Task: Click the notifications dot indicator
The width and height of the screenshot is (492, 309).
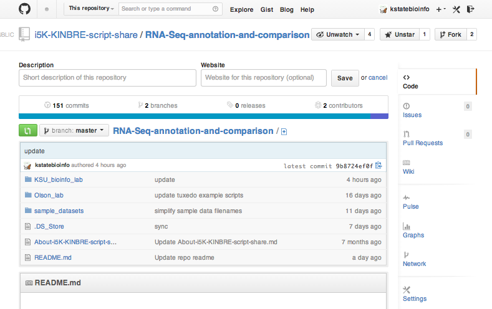Action: coord(47,9)
